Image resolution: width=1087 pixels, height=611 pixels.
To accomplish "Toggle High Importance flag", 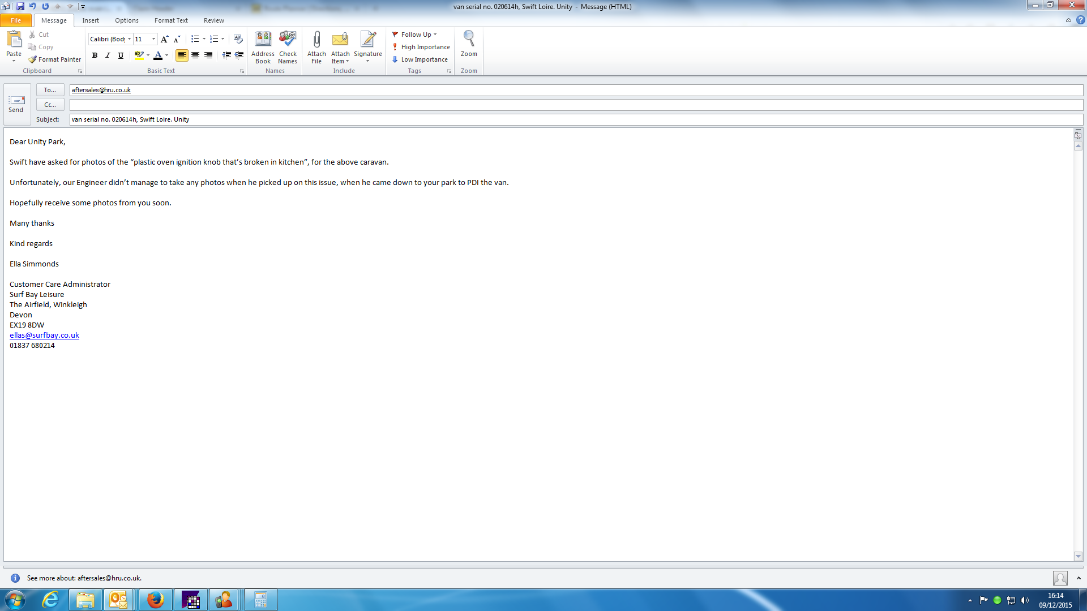I will pos(421,47).
